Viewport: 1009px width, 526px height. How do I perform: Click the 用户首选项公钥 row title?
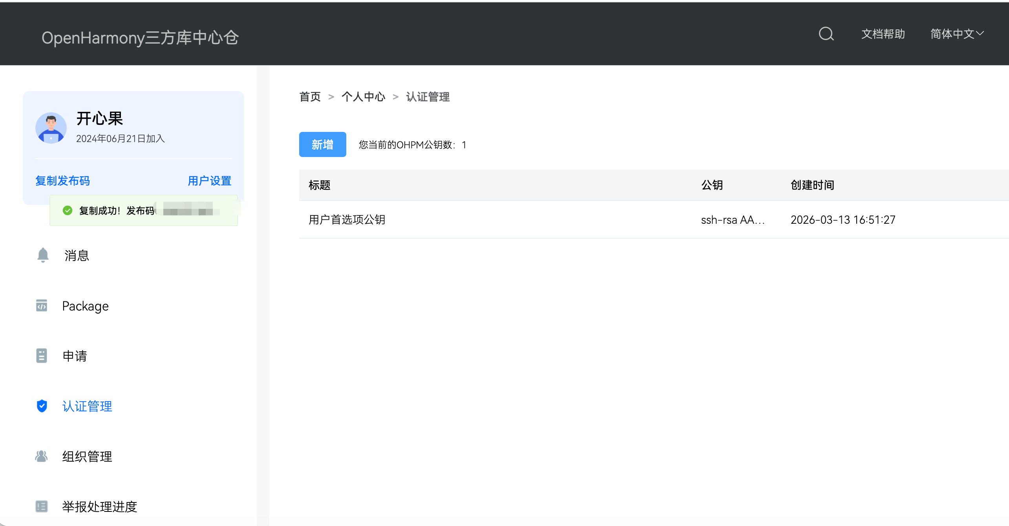(347, 219)
